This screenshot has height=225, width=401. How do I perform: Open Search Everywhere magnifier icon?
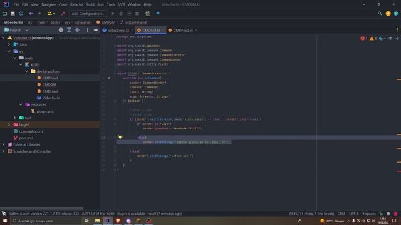tap(380, 14)
